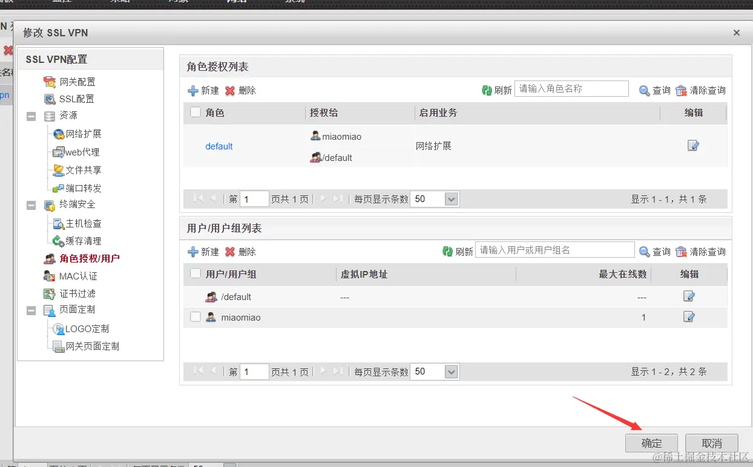
Task: Click the 取消 button
Action: click(712, 443)
